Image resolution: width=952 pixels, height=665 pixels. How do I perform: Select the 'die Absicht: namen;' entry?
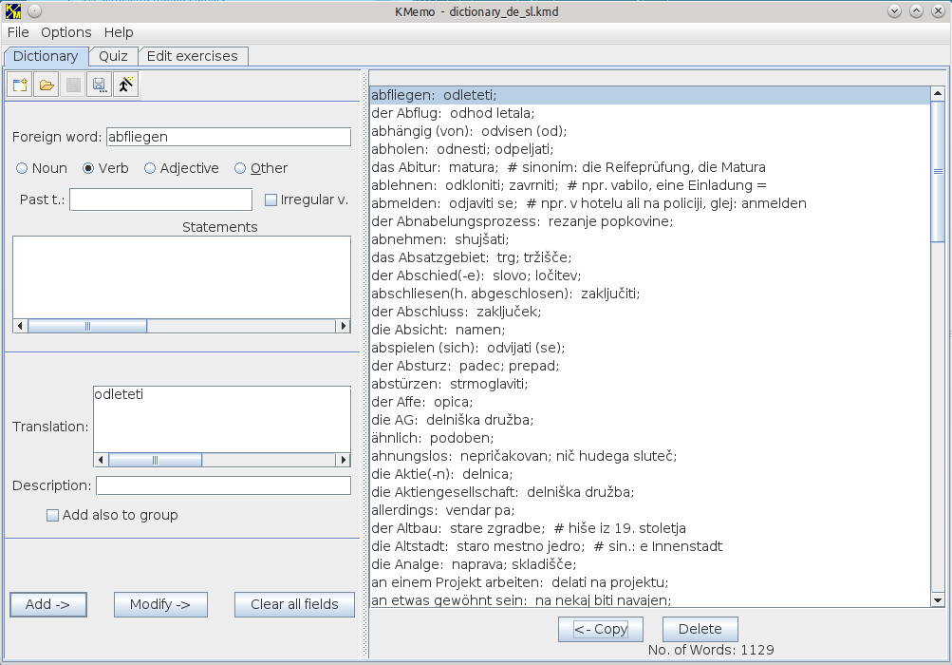click(649, 330)
